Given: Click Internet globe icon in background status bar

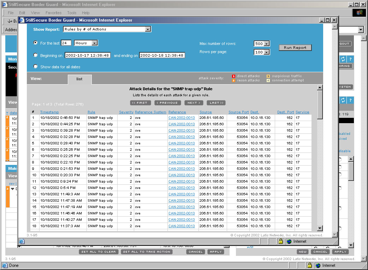Looking at the screenshot, I should click(318, 265).
